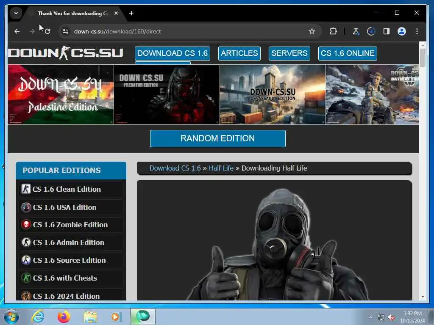Viewport: 434px width, 325px height.
Task: Click the 2024 Edition icon
Action: 26,296
